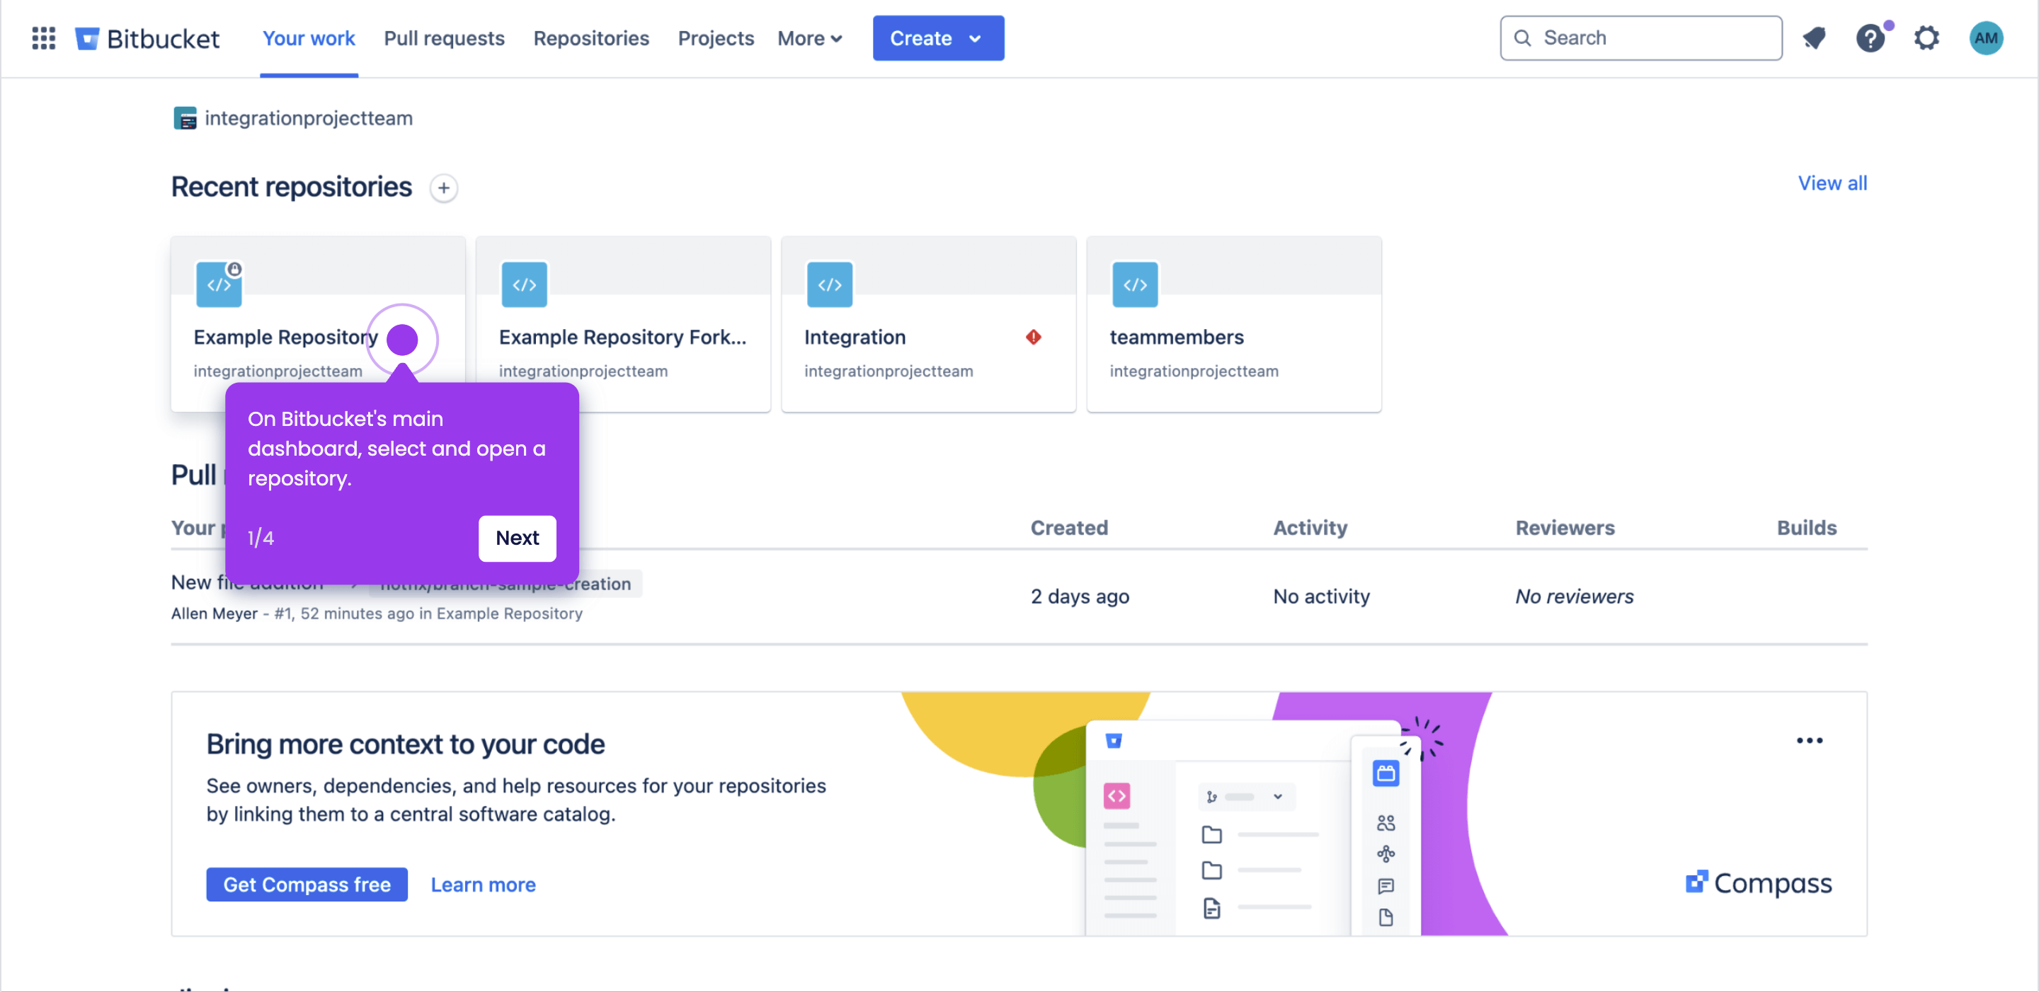Image resolution: width=2039 pixels, height=992 pixels.
Task: Open Projects in navigation
Action: pos(716,38)
